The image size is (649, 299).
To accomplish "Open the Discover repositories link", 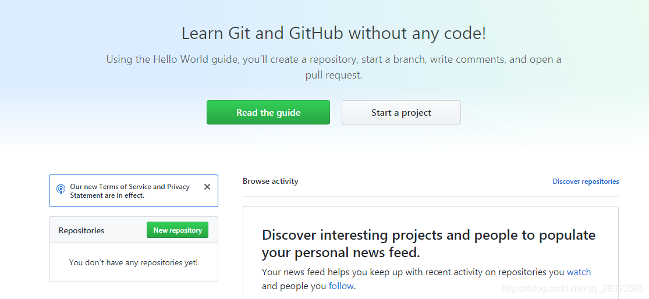I will 586,181.
